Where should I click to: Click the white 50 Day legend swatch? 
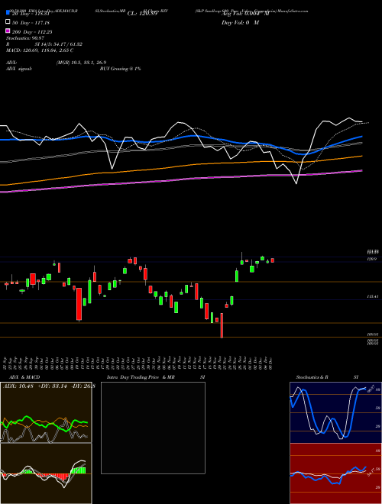[8, 22]
